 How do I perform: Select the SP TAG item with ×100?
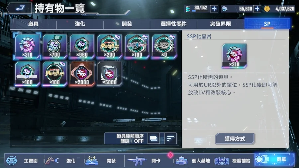(27, 74)
